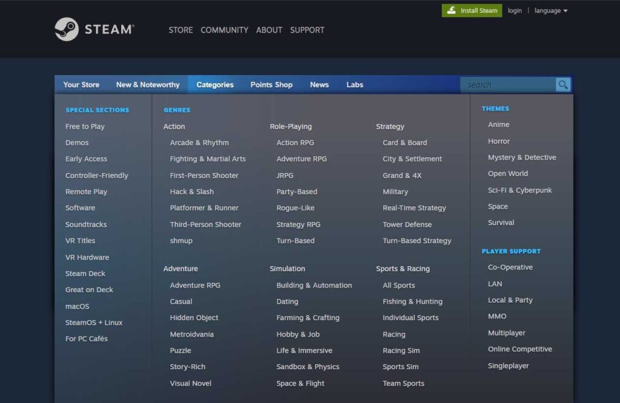The height and width of the screenshot is (403, 620).
Task: Click the search magnifier icon
Action: [562, 84]
